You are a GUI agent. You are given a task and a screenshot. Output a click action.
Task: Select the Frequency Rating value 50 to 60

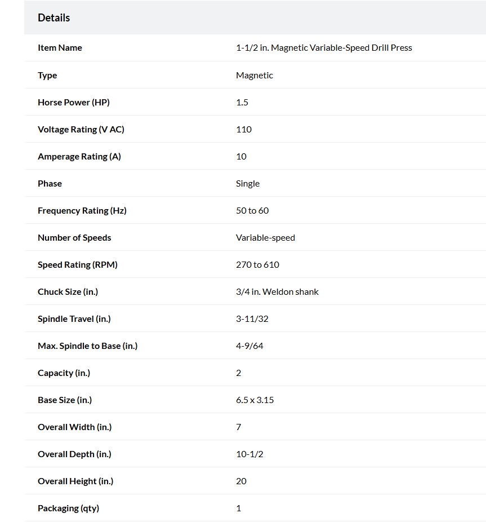(x=252, y=211)
